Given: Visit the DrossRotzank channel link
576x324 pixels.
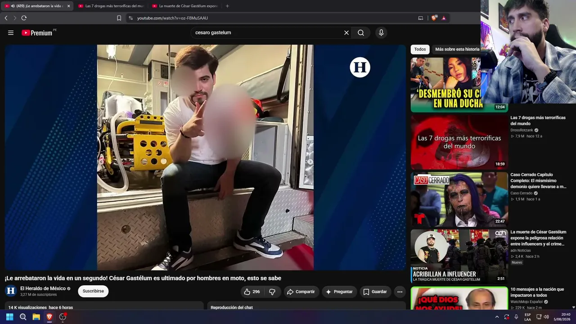Looking at the screenshot, I should 522,130.
